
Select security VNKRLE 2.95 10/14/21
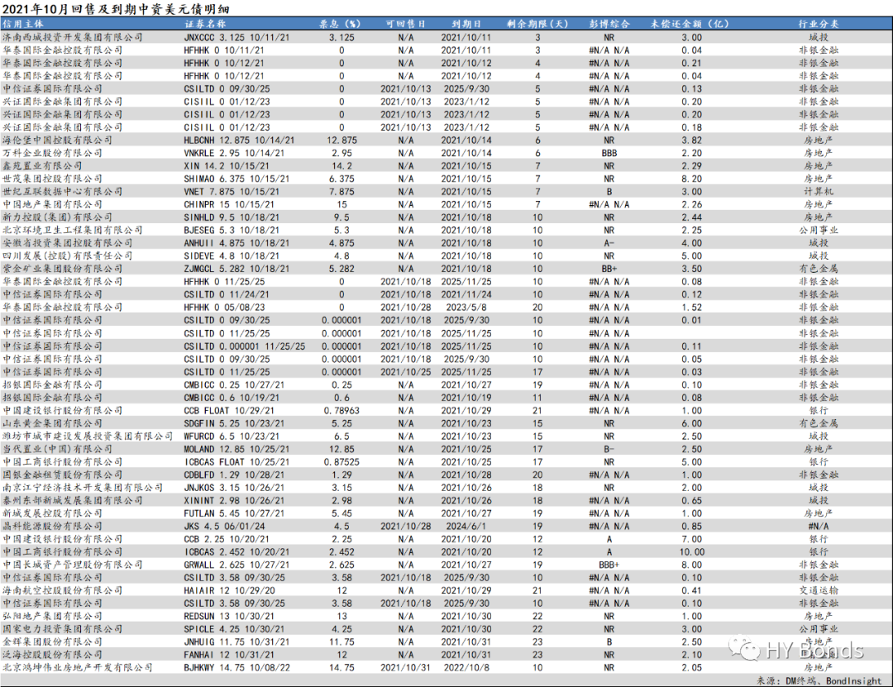(x=234, y=153)
